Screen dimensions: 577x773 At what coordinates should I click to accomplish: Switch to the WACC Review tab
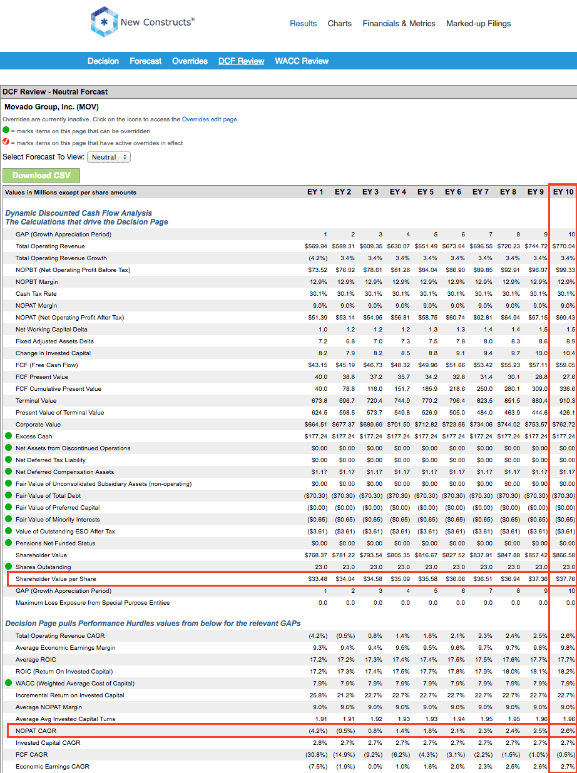pyautogui.click(x=302, y=61)
